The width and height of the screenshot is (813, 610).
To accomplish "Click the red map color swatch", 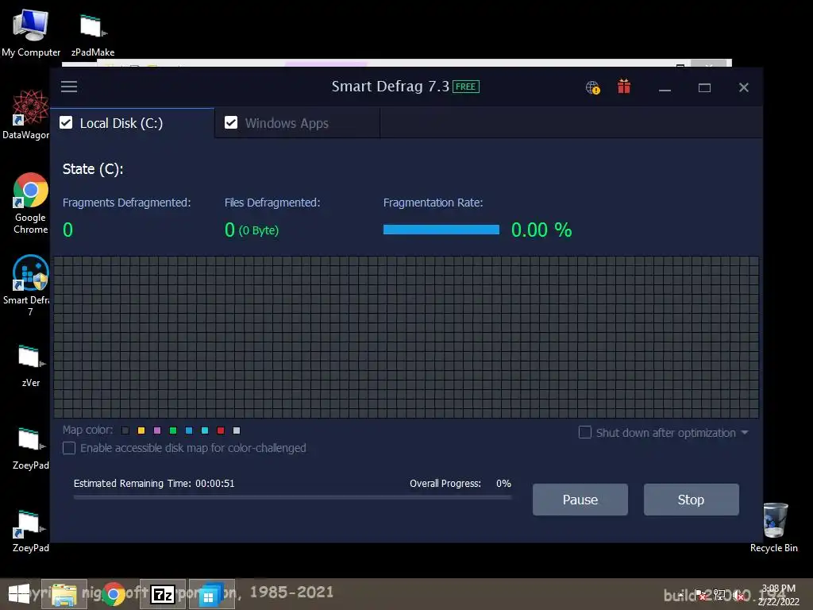I will coord(221,430).
